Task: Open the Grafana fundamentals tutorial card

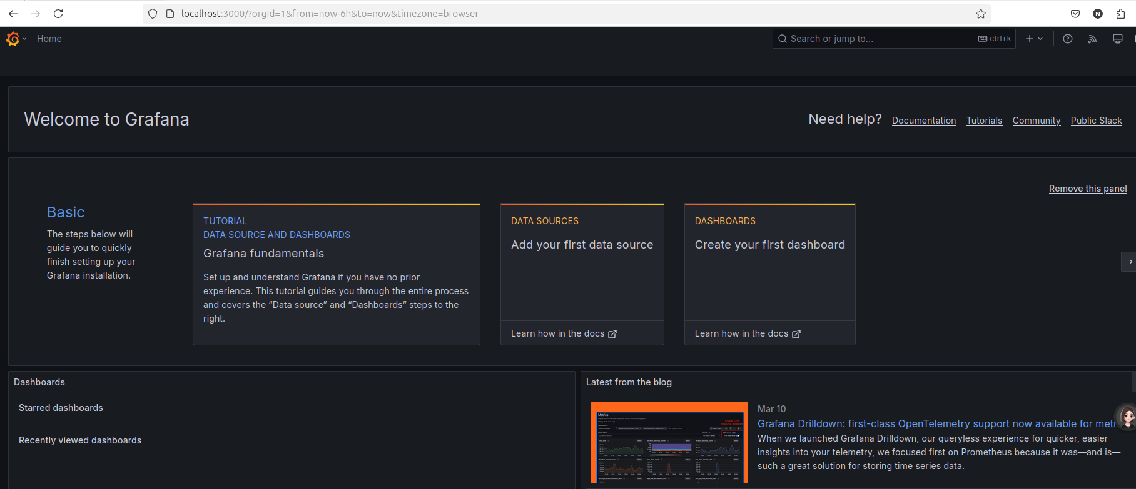Action: point(337,274)
